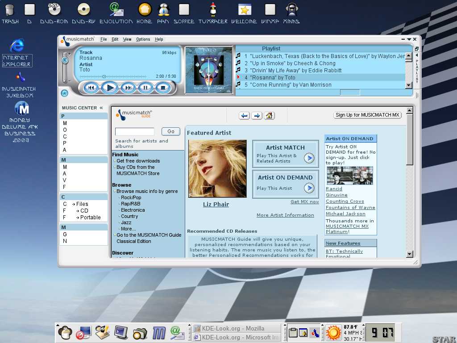Open Money Deluxe desktop icon
The height and width of the screenshot is (343, 457).
[x=20, y=122]
